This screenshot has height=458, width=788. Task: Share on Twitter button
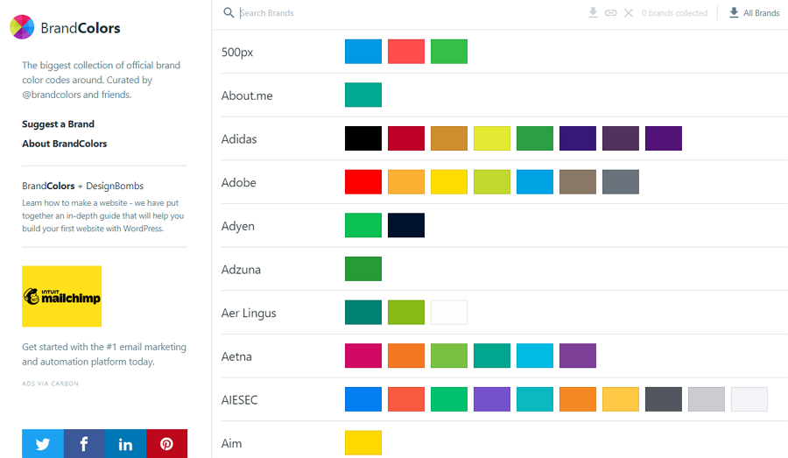[x=43, y=444]
